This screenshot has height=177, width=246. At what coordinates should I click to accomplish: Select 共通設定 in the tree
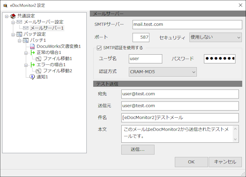pyautogui.click(x=26, y=16)
